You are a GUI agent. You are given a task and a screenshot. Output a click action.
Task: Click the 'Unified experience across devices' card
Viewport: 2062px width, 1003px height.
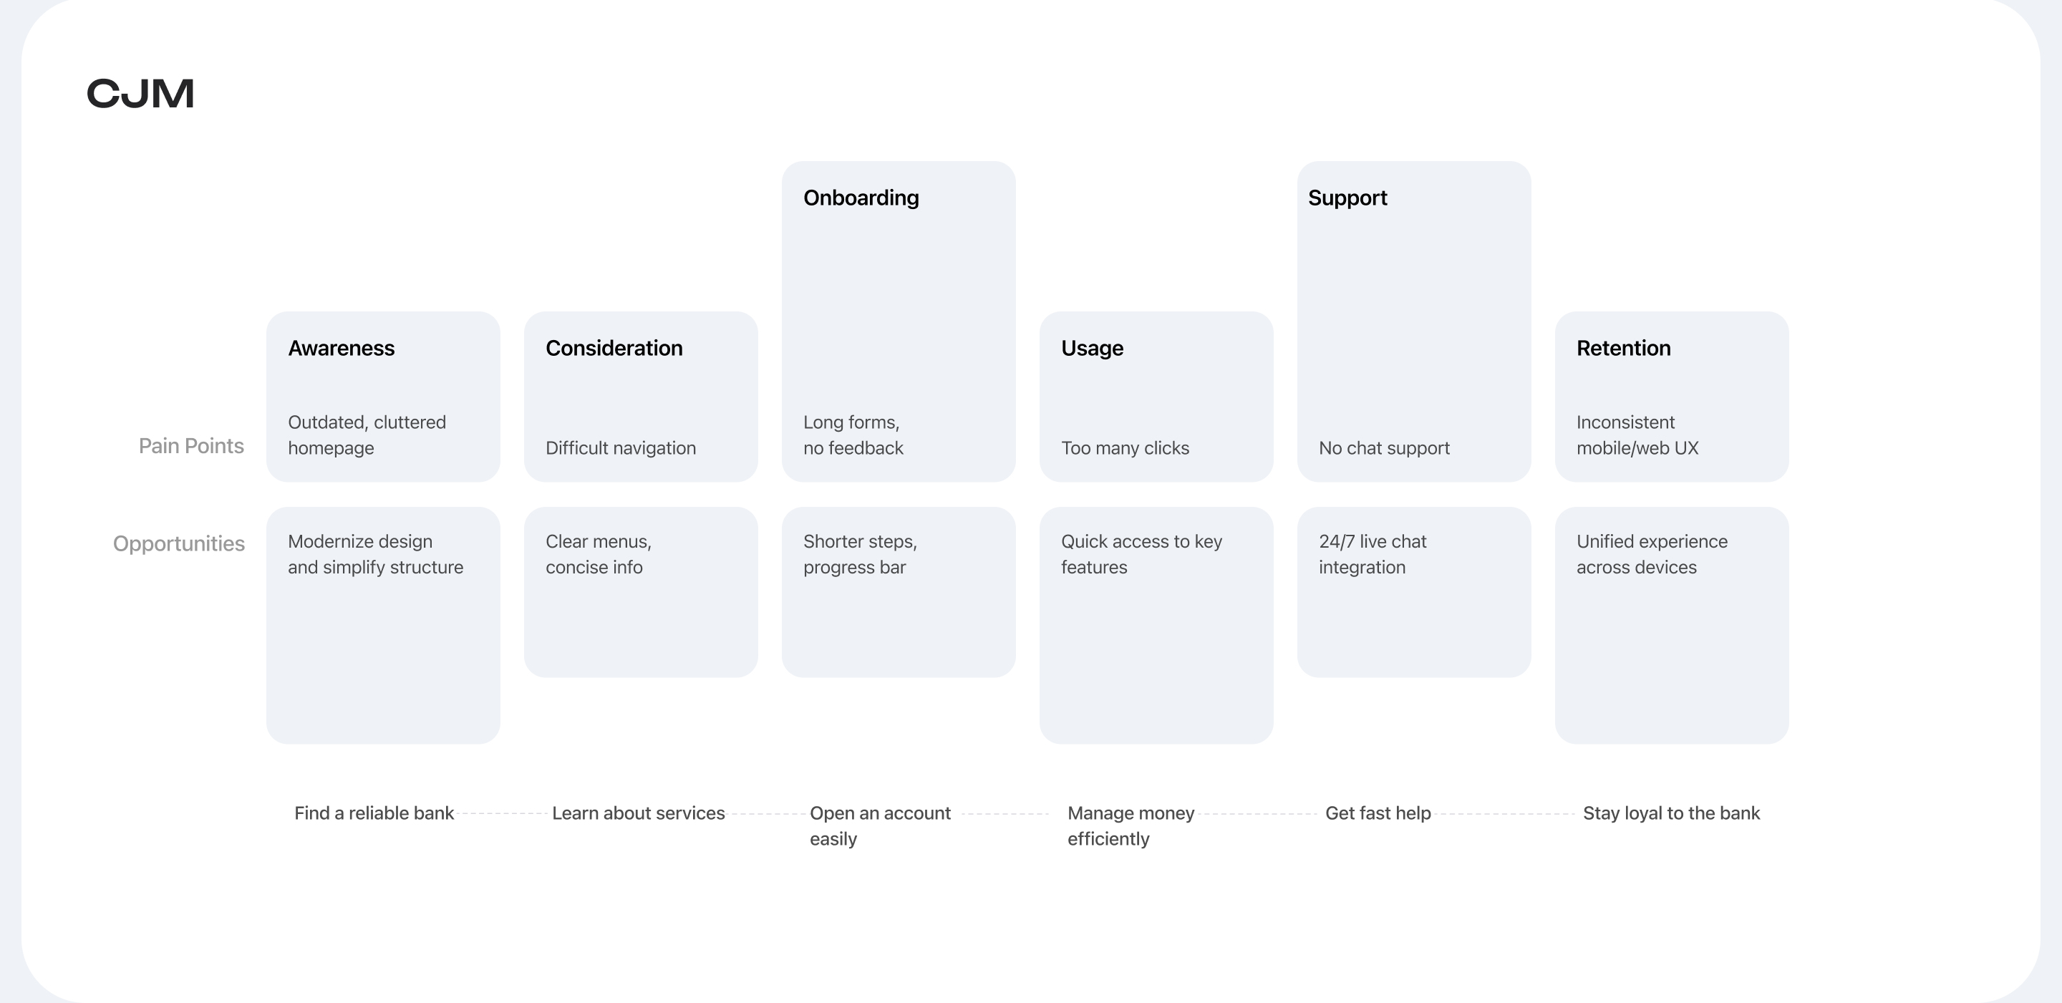(1671, 624)
